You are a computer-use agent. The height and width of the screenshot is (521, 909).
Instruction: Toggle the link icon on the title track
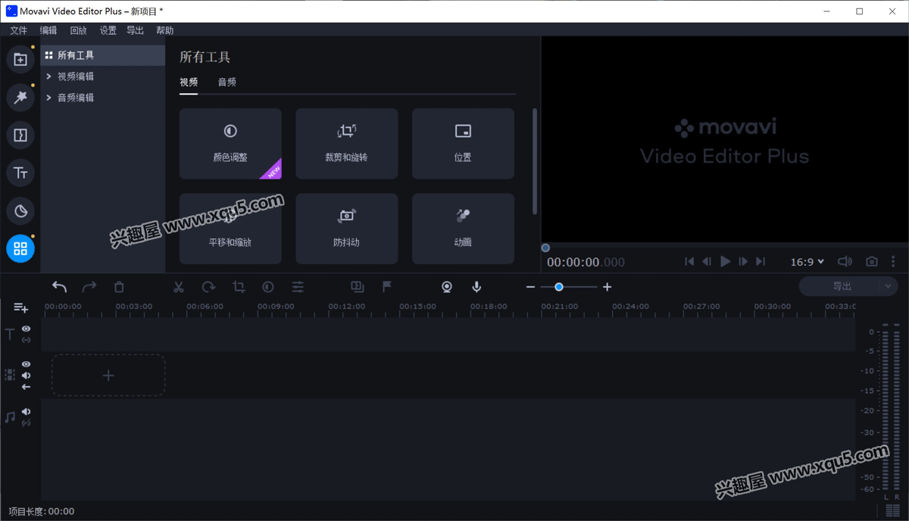27,340
